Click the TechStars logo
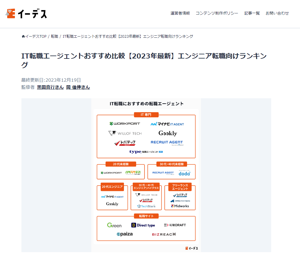Screen dimensions: 300x256 pos(146,206)
